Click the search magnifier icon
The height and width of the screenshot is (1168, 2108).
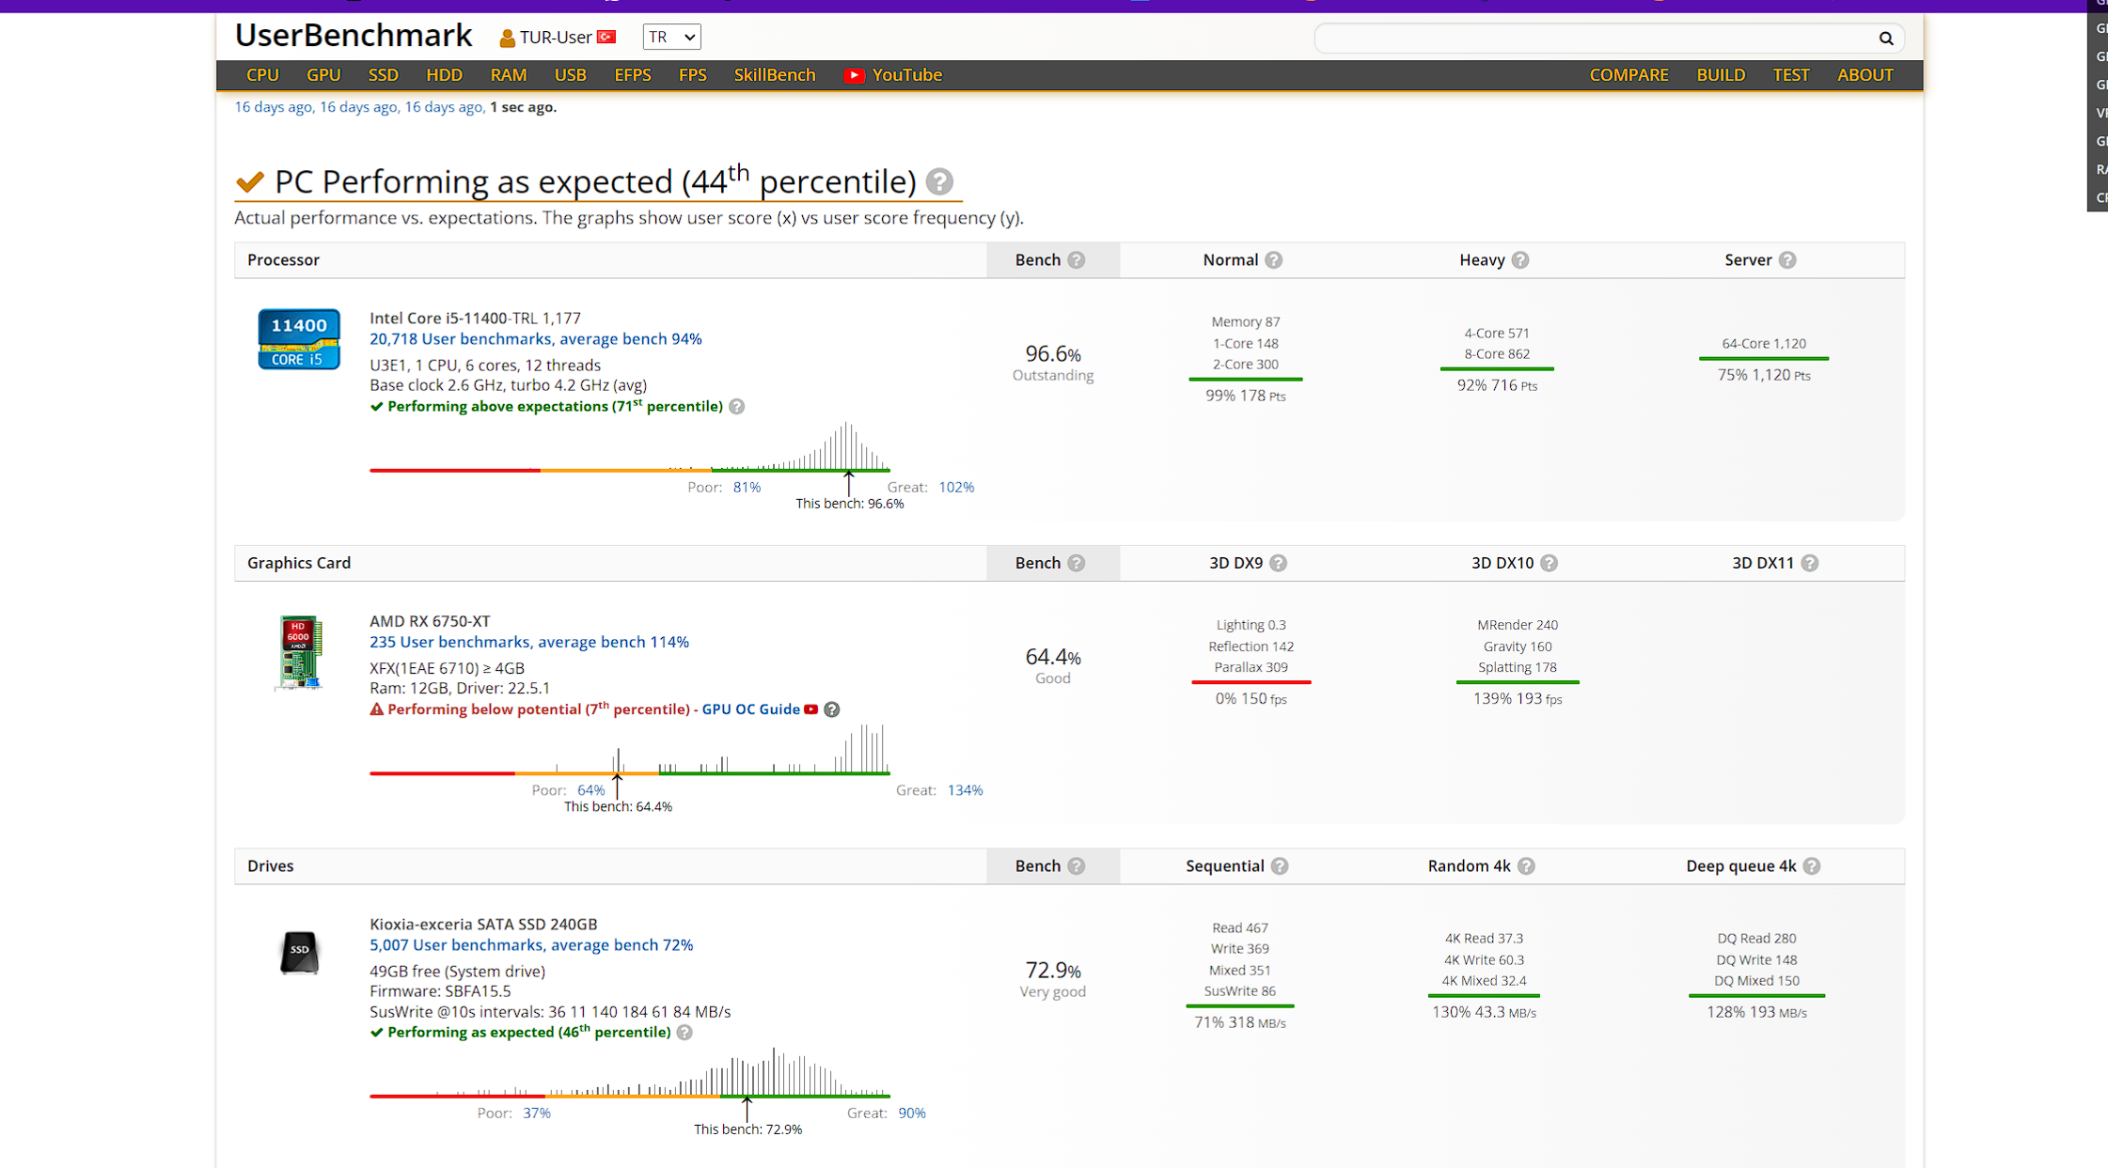click(x=1885, y=39)
